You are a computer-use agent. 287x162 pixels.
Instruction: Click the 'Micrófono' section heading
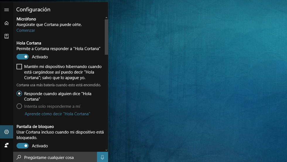[x=26, y=19]
